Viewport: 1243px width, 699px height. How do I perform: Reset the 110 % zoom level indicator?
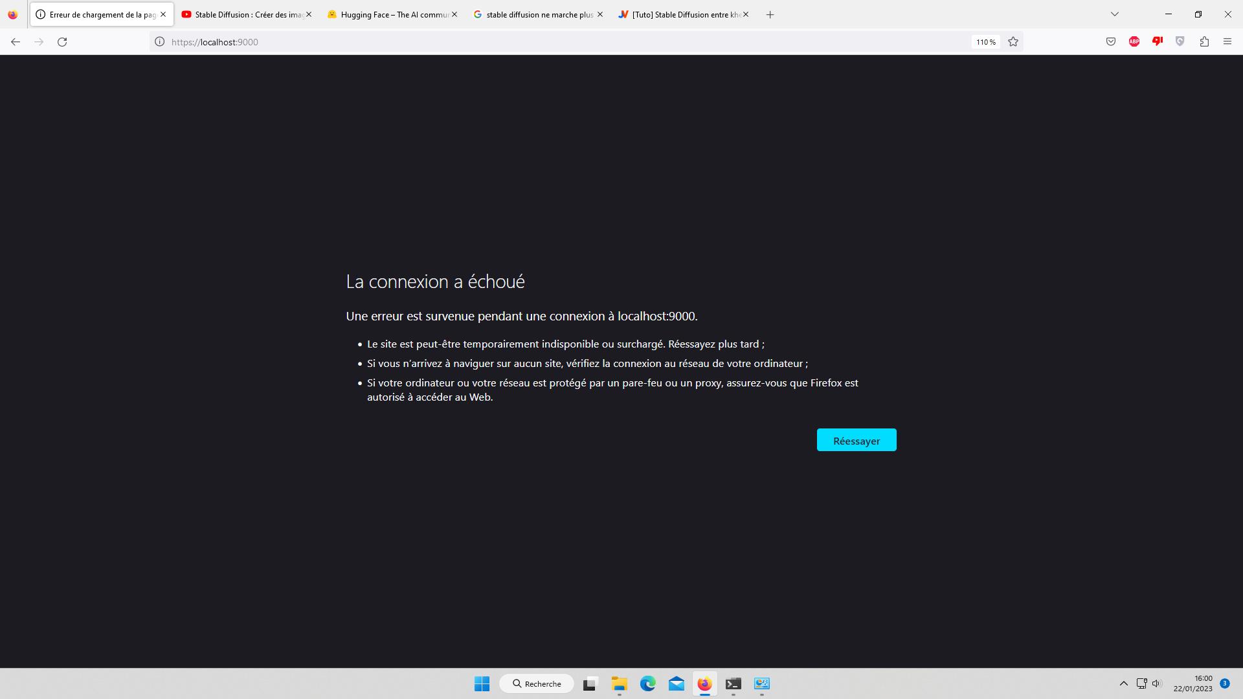click(985, 42)
